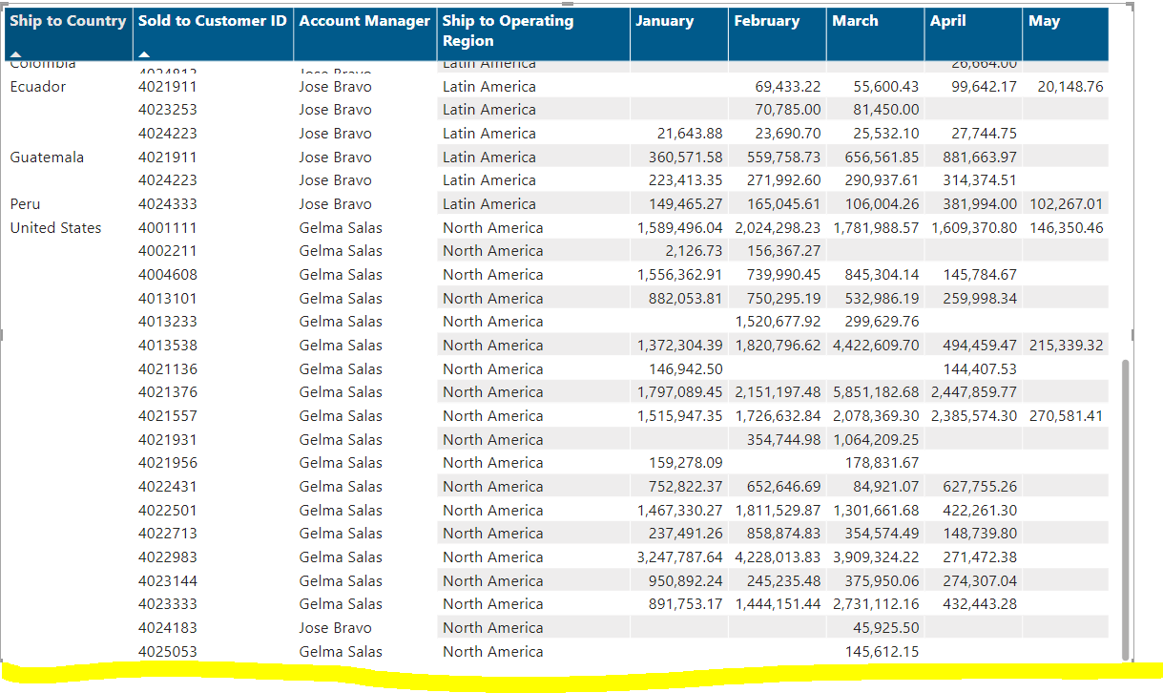
Task: Click customer ID 4024333 in the Peru row
Action: 168,204
